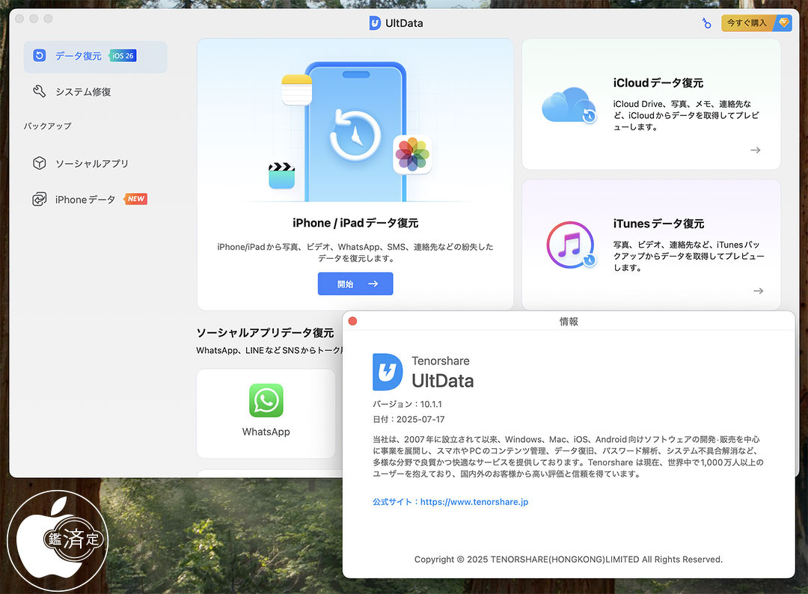Click the 情報 dialog title
The width and height of the screenshot is (808, 594).
pyautogui.click(x=569, y=322)
